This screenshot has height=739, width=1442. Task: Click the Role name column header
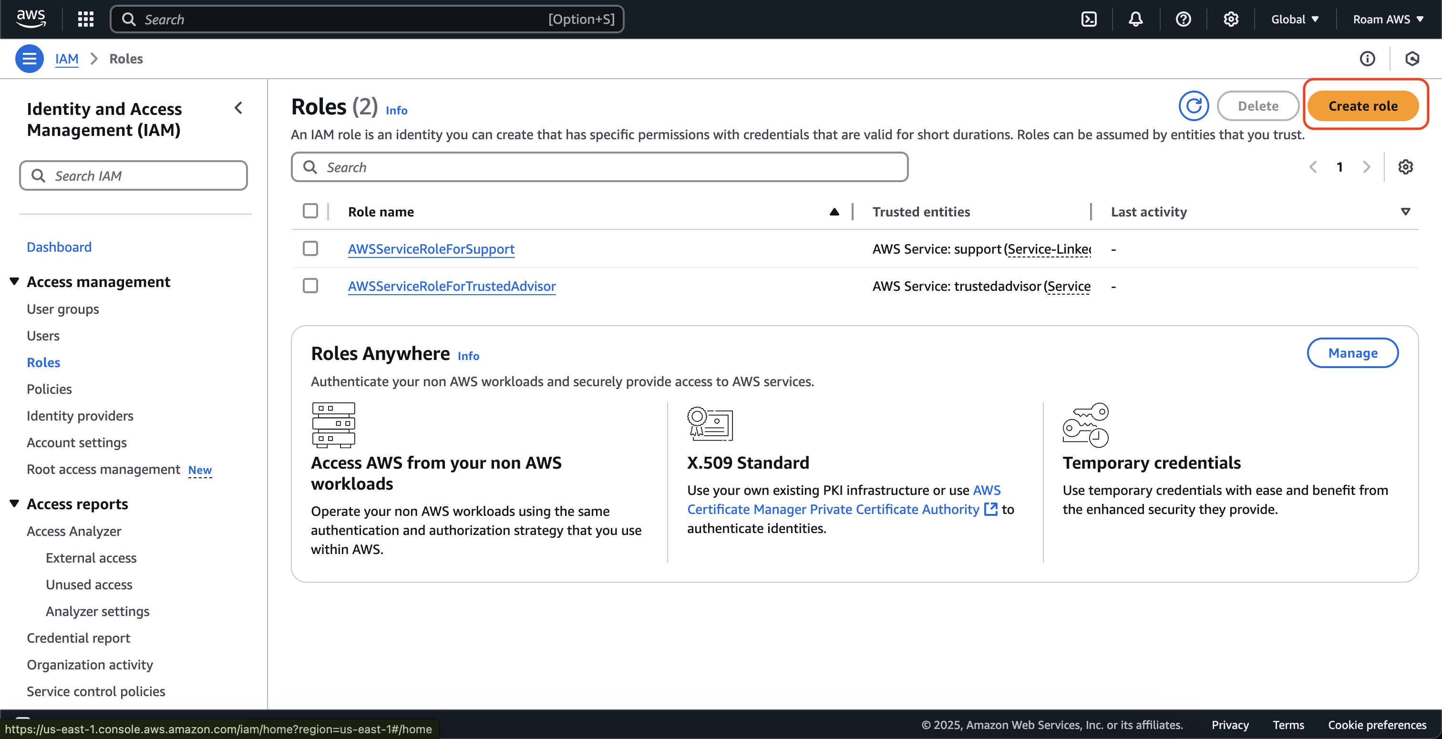point(381,212)
